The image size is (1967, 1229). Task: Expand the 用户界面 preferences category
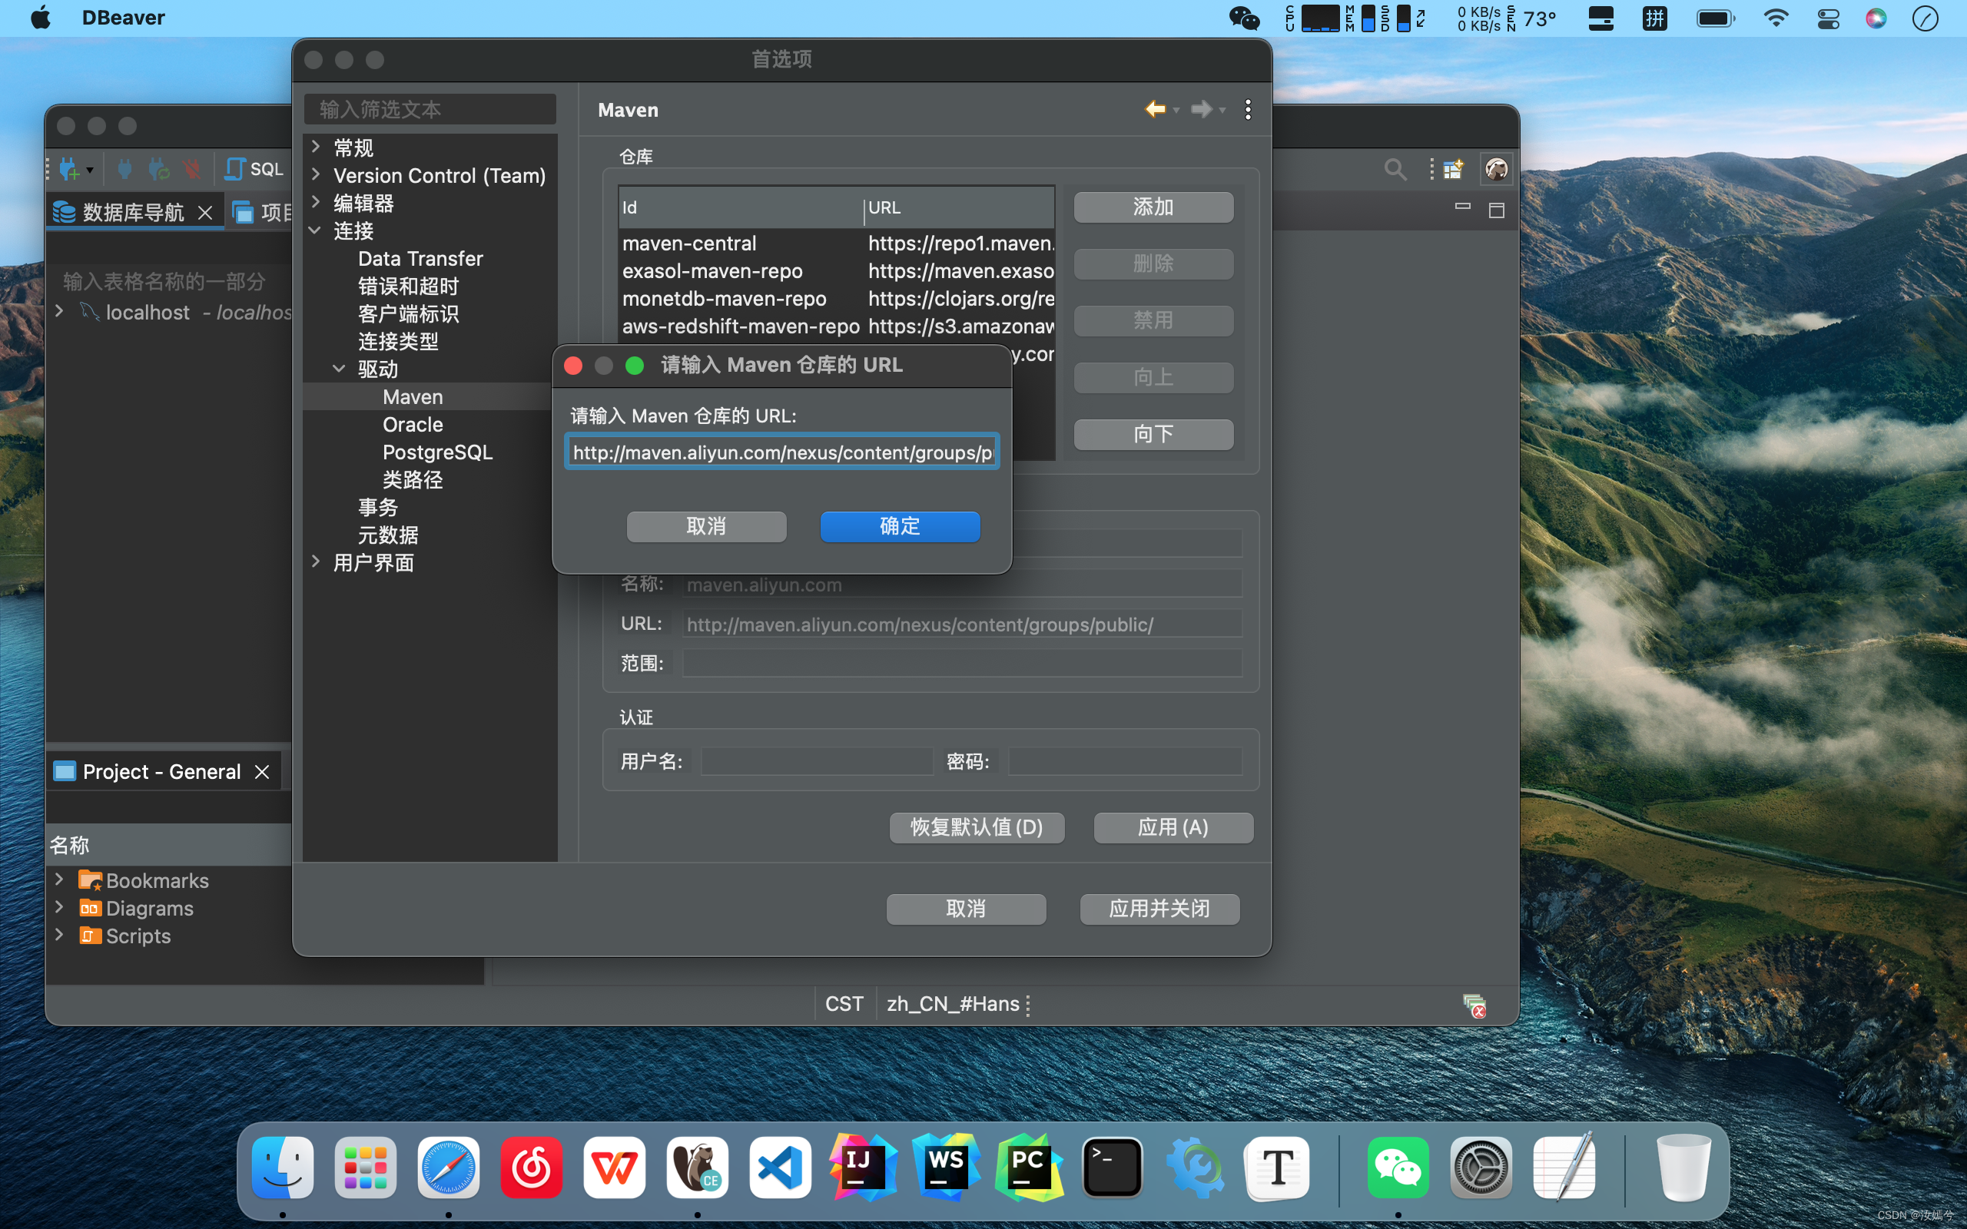coord(317,562)
